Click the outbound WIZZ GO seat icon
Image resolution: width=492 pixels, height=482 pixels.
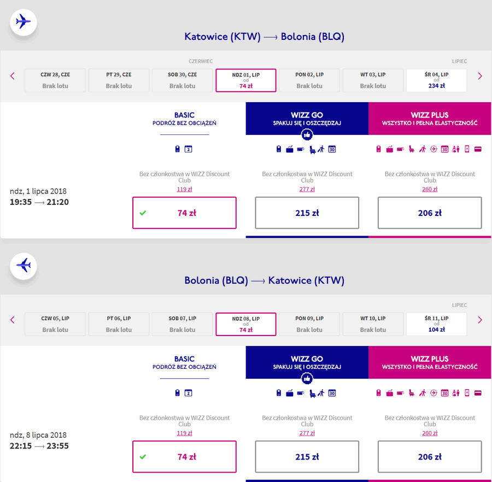(x=312, y=150)
